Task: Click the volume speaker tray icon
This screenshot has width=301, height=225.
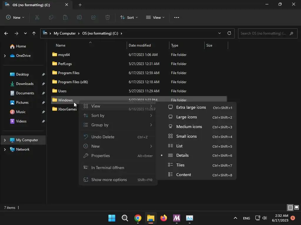Action: (x=265, y=218)
